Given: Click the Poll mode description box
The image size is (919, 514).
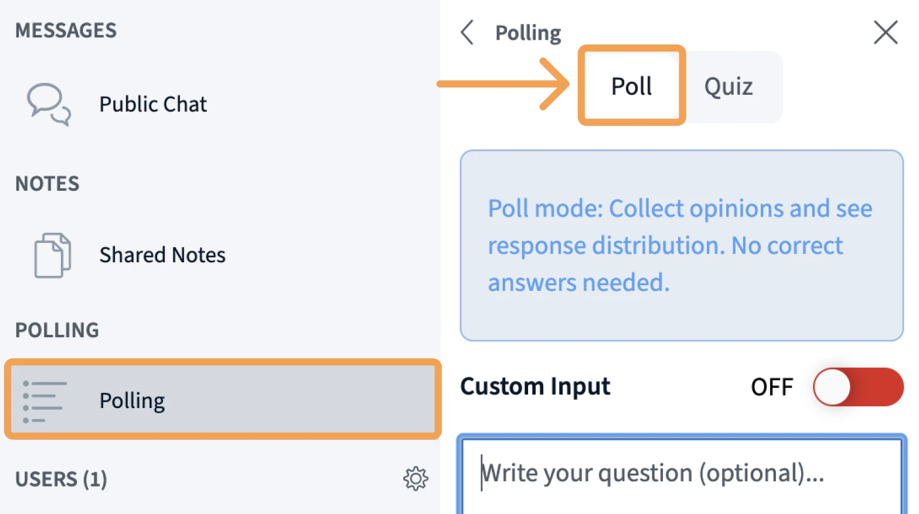Looking at the screenshot, I should pyautogui.click(x=681, y=245).
